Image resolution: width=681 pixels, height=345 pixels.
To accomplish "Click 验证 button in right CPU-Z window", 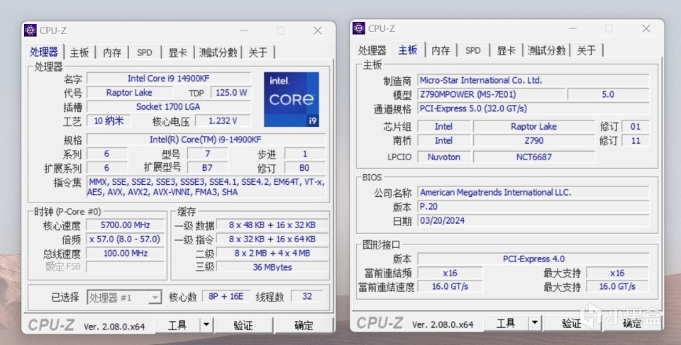I will [572, 323].
